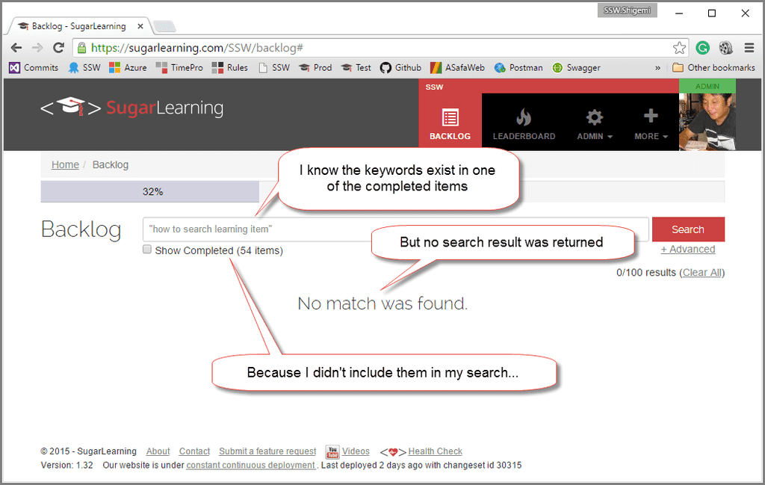Click the 32% progress bar
This screenshot has width=765, height=485.
tap(151, 192)
